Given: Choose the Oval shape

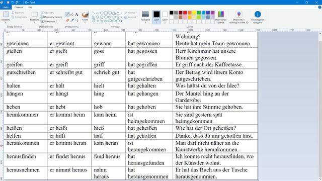Looking at the screenshot, I should [x=102, y=13].
